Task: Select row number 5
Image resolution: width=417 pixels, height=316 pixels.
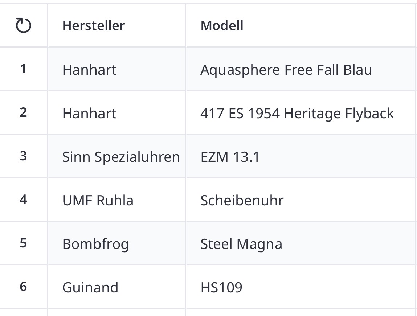Action: pyautogui.click(x=23, y=243)
